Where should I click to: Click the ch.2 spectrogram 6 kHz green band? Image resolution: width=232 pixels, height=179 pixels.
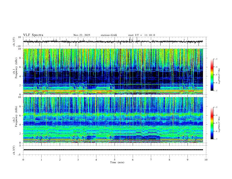(113, 114)
